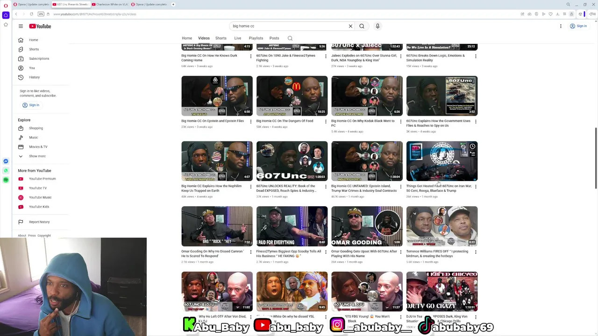Open YouTube Premium link
The image size is (598, 336).
click(42, 179)
